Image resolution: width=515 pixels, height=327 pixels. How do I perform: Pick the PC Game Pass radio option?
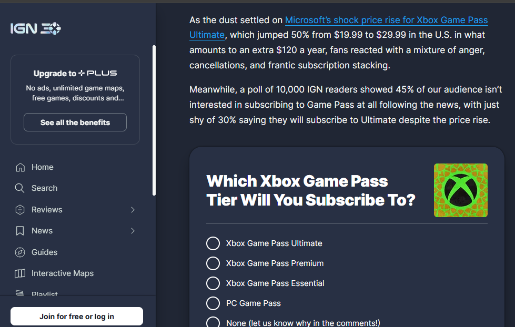213,303
